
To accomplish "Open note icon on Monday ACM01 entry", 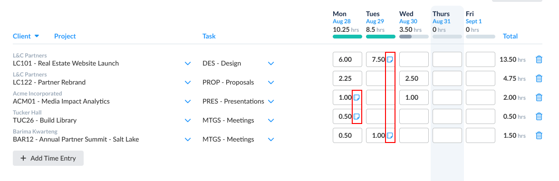I will (357, 97).
